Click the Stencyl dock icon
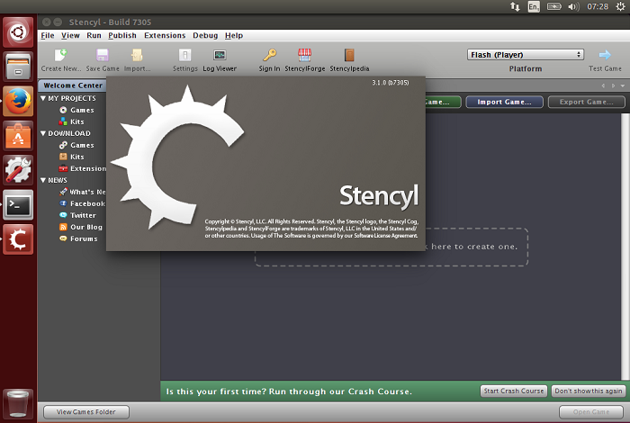 [x=18, y=239]
